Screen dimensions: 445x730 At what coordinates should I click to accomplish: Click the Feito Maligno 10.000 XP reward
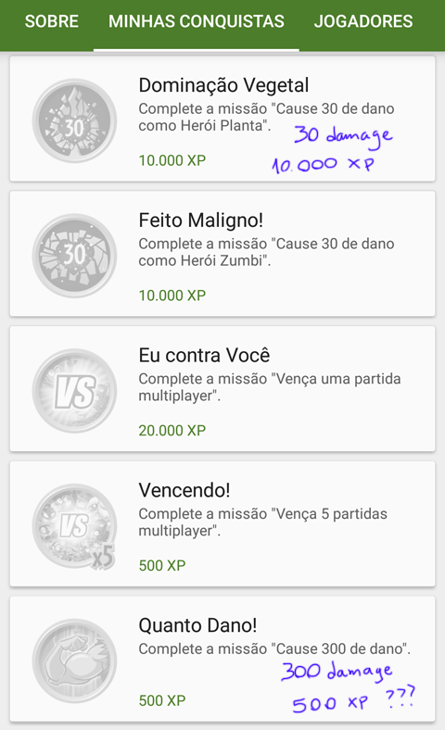click(x=172, y=296)
